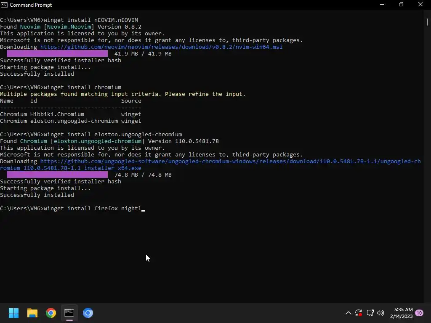The width and height of the screenshot is (431, 323).
Task: Minimize the Command Prompt window
Action: click(x=382, y=5)
